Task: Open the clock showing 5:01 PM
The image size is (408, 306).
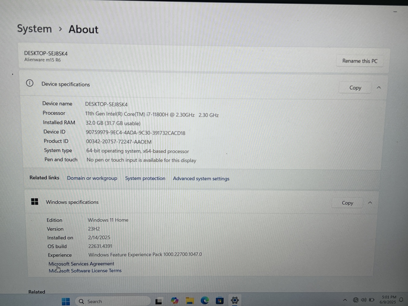Action: coord(388,299)
